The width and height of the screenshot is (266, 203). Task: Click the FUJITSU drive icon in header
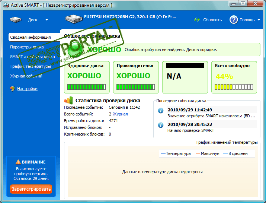[74, 19]
